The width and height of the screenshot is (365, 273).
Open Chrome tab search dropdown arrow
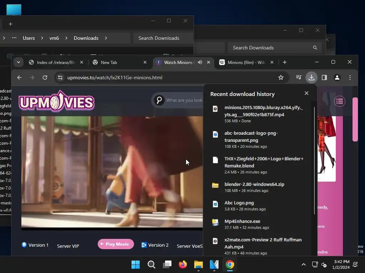point(19,62)
